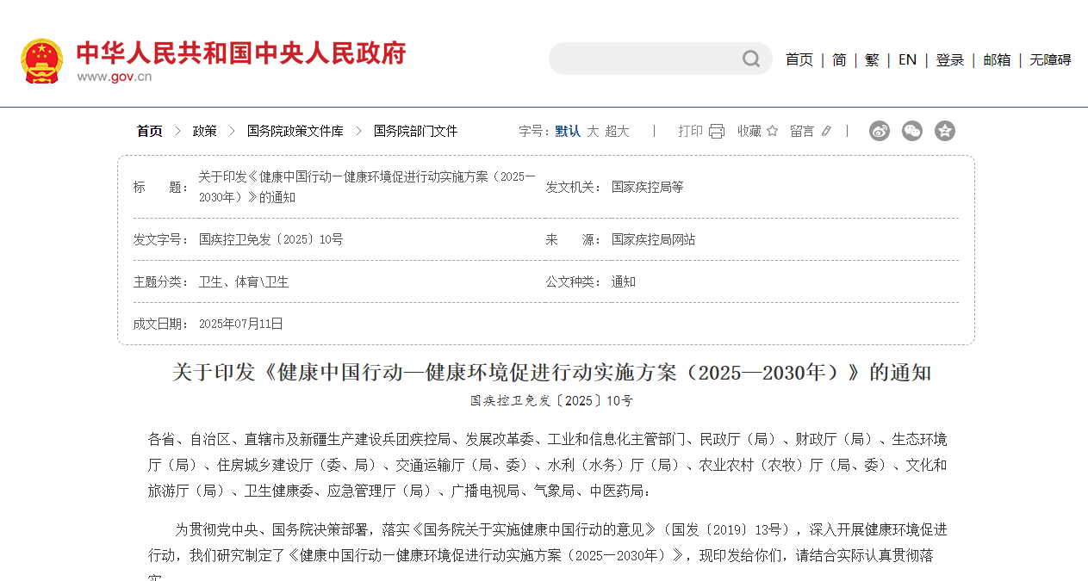
Task: Click the search magnifier icon
Action: point(751,59)
